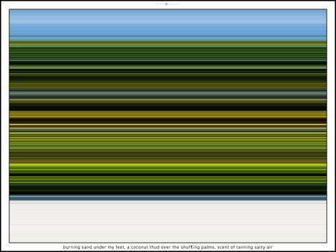Click the muted blue-gray stripe in the middle
Viewport: 336px width, 252px height.
tap(168, 95)
